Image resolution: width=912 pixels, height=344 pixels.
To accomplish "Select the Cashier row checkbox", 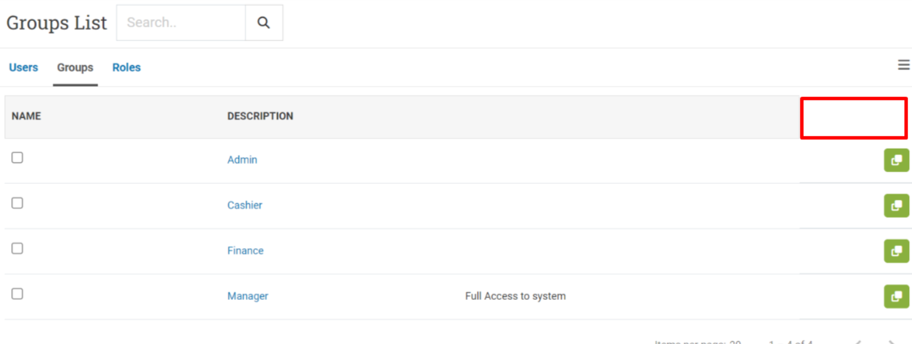I will (x=18, y=203).
